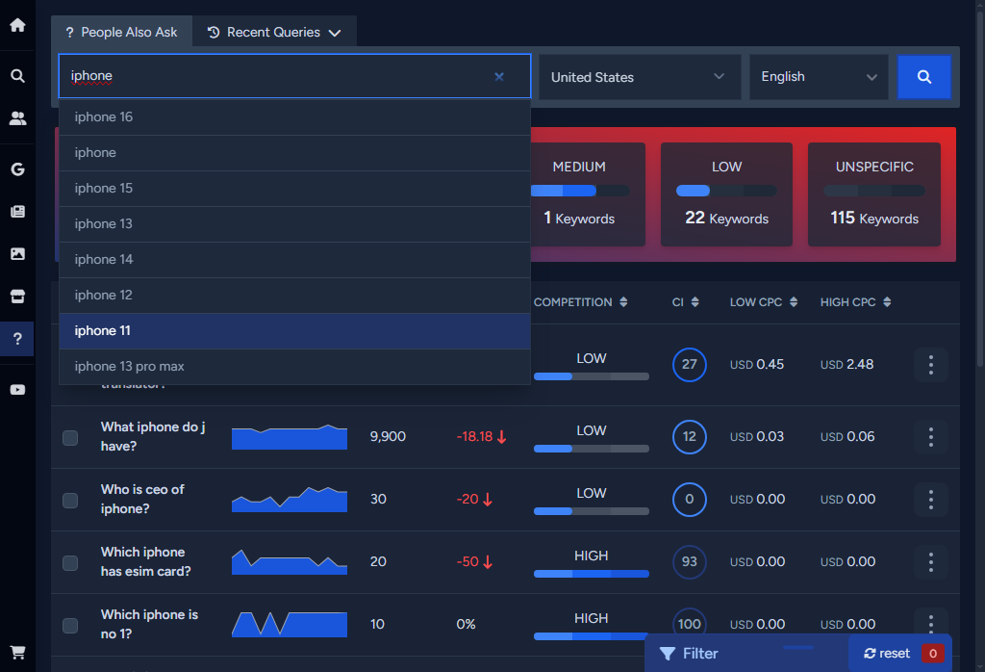Check the box for 'Who is ceo of iphone?'
This screenshot has width=985, height=672.
pyautogui.click(x=70, y=501)
